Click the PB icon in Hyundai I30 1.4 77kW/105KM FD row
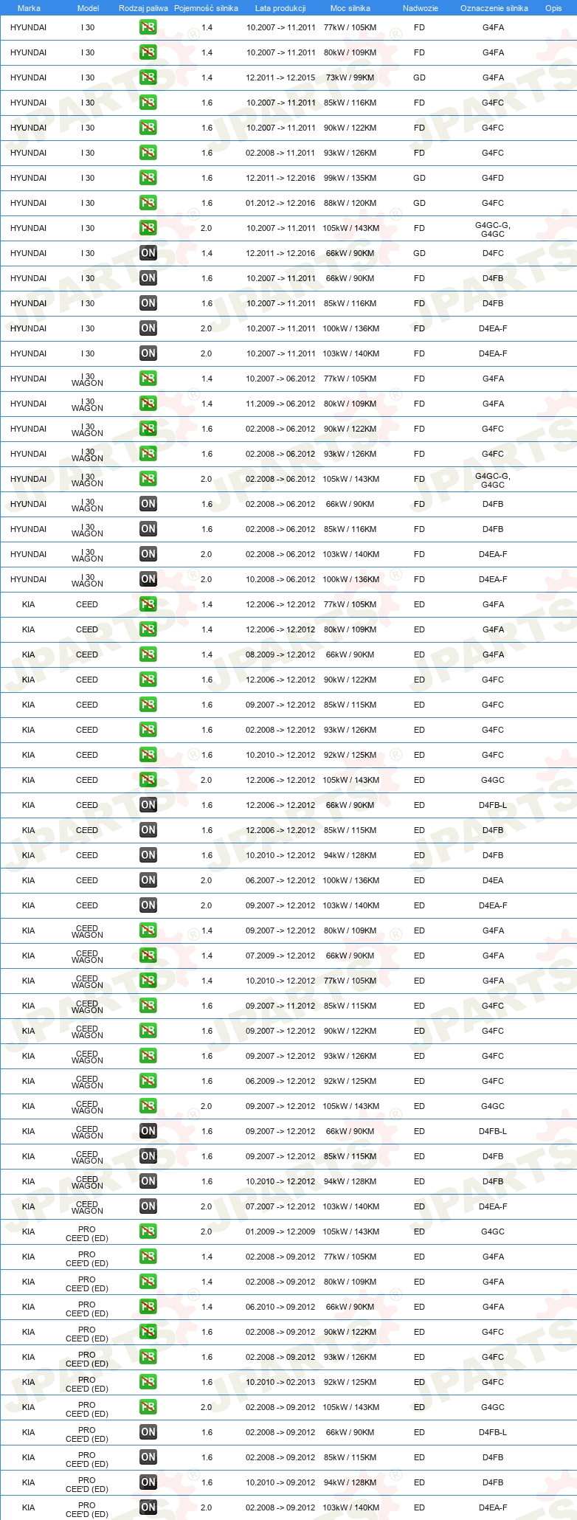Image resolution: width=577 pixels, height=1520 pixels. pyautogui.click(x=148, y=27)
